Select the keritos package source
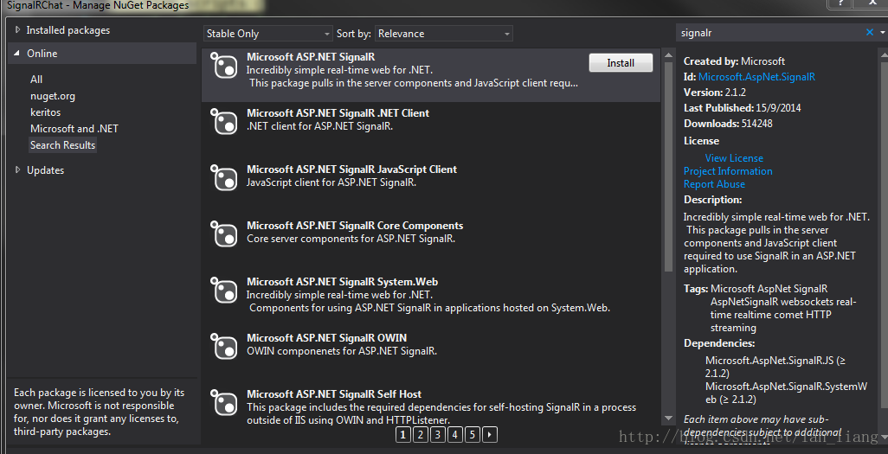This screenshot has height=454, width=888. [x=45, y=112]
